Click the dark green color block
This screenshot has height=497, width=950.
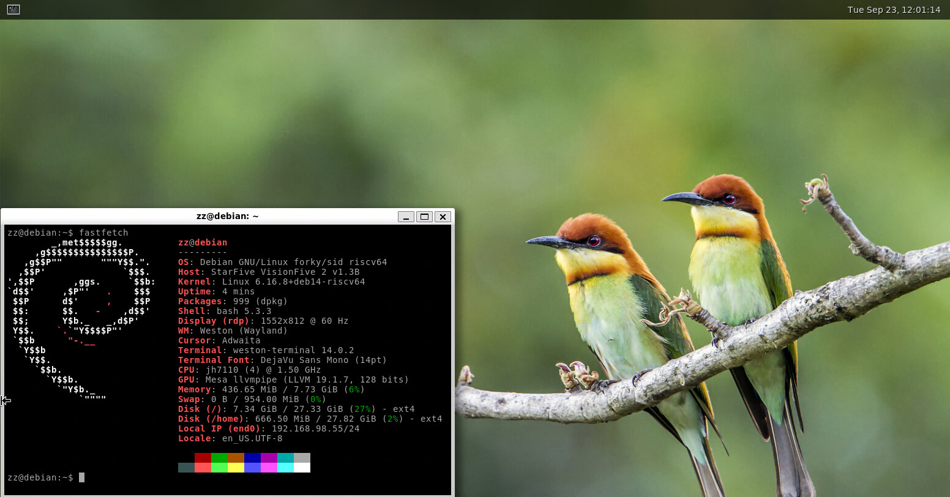coord(219,458)
